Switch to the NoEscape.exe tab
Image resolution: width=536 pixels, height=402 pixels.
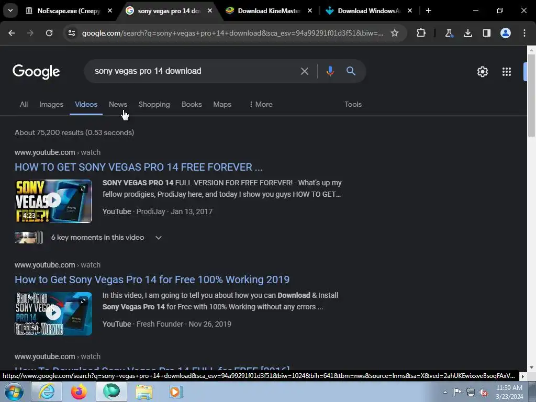coord(68,10)
